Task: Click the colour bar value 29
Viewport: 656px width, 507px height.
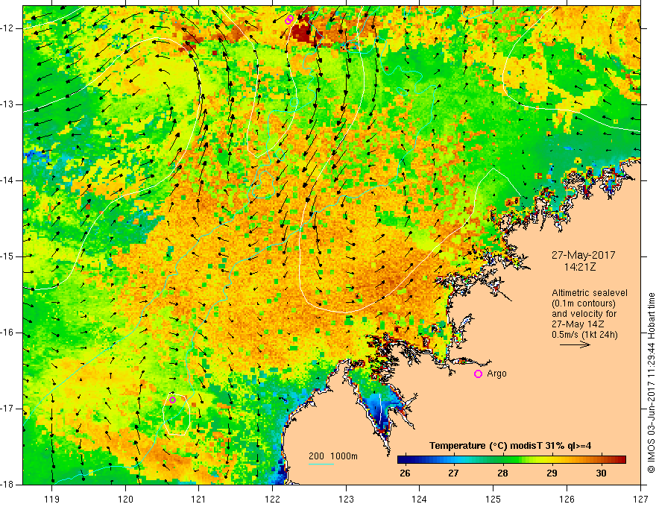Action: pos(552,473)
